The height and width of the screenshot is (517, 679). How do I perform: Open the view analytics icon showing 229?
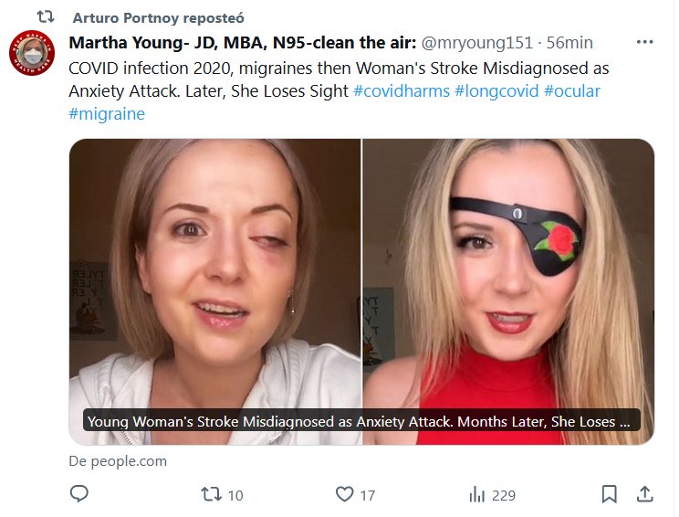coord(476,494)
